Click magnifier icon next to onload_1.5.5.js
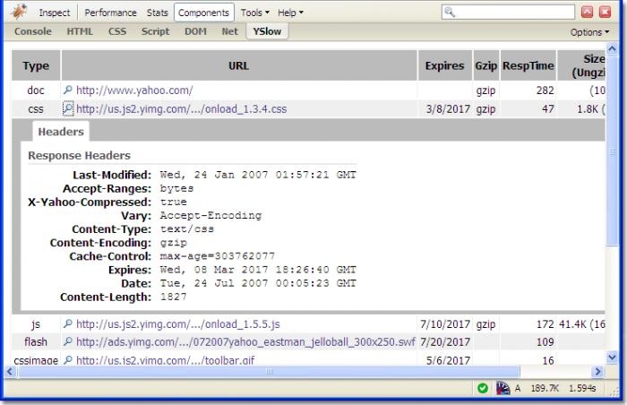The height and width of the screenshot is (405, 627). pyautogui.click(x=68, y=323)
